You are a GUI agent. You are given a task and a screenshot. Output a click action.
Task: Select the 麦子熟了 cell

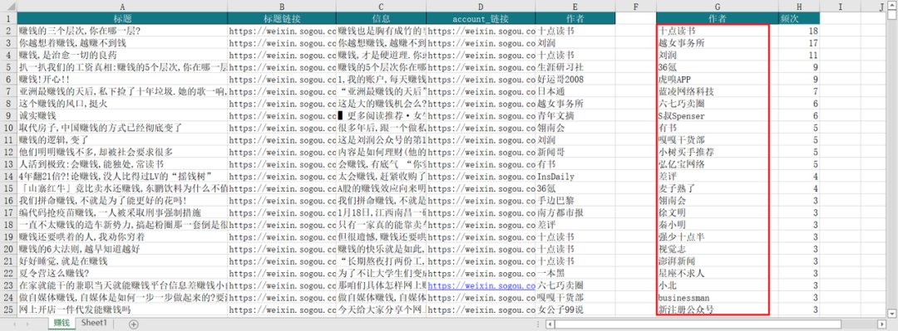717,188
